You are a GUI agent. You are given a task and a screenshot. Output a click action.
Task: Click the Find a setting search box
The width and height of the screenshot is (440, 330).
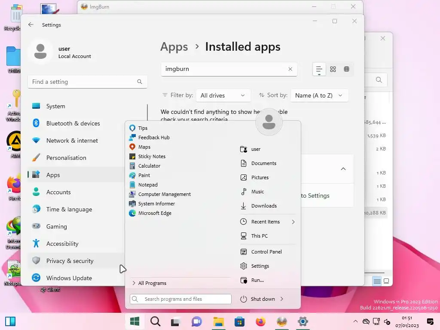tap(88, 82)
